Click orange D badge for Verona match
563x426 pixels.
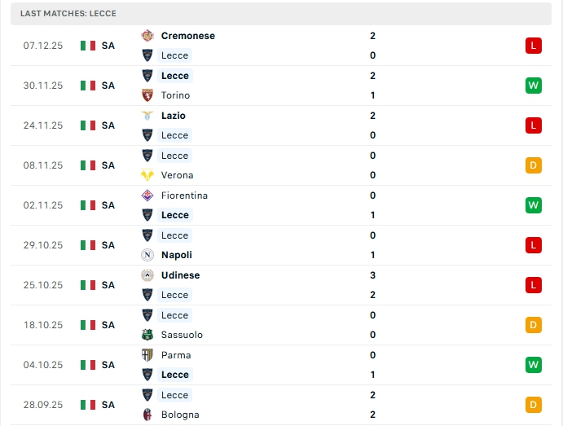[534, 165]
